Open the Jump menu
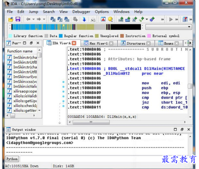This screenshot has height=169, width=199. 33,12
